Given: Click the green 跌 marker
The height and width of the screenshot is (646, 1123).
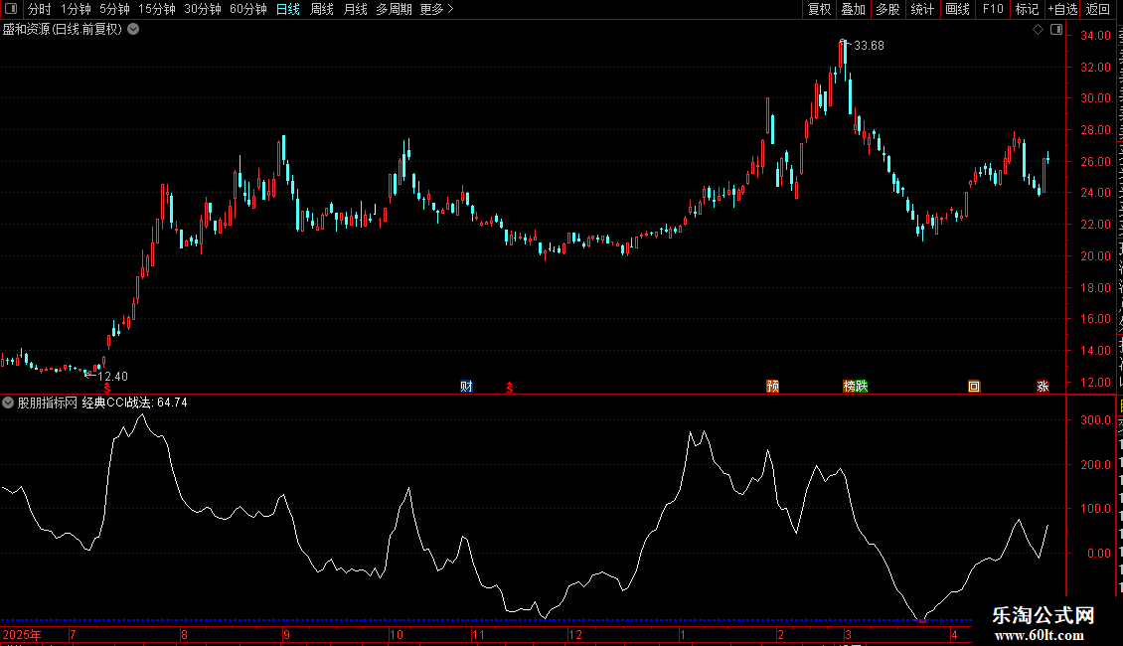Looking at the screenshot, I should click(x=862, y=387).
